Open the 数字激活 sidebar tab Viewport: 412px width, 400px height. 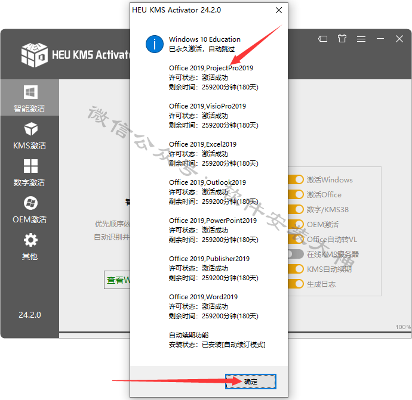pyautogui.click(x=30, y=173)
